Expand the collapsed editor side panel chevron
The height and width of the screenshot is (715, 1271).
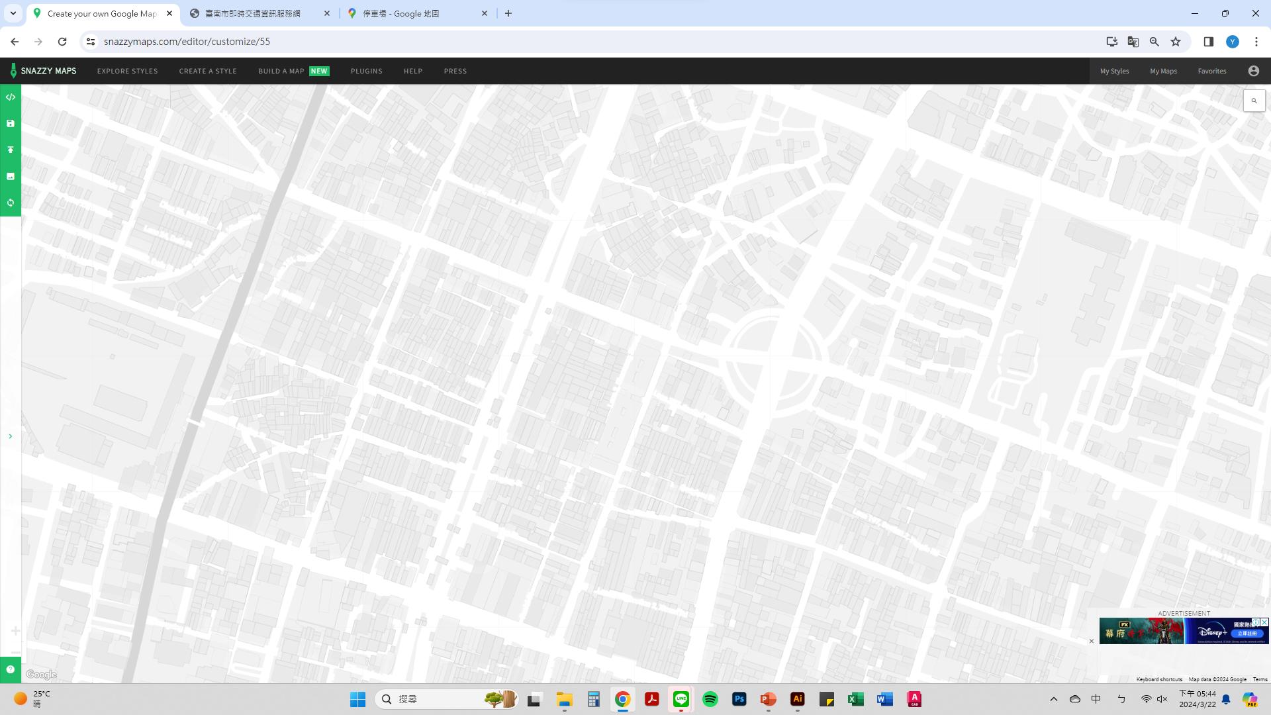point(10,436)
